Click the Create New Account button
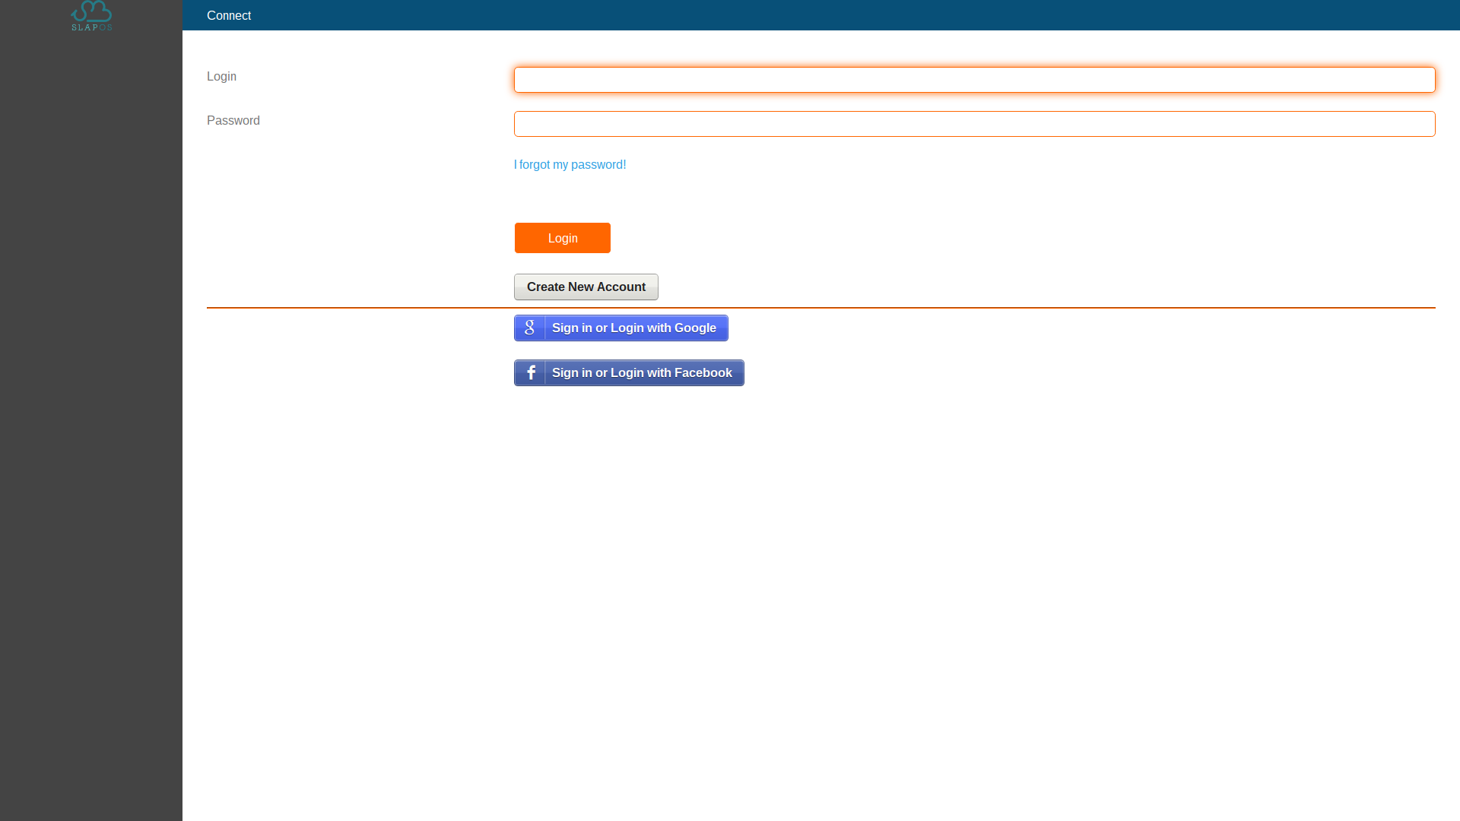 click(586, 286)
